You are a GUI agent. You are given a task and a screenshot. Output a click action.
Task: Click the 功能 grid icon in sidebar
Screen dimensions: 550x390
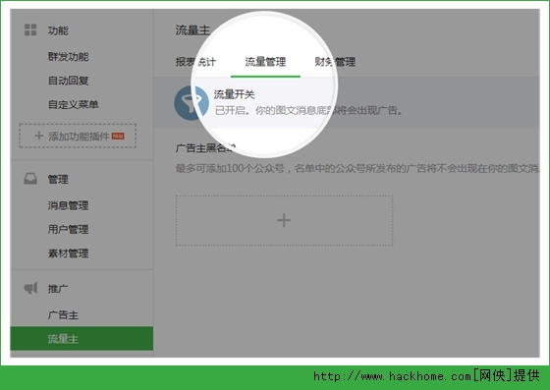click(30, 30)
